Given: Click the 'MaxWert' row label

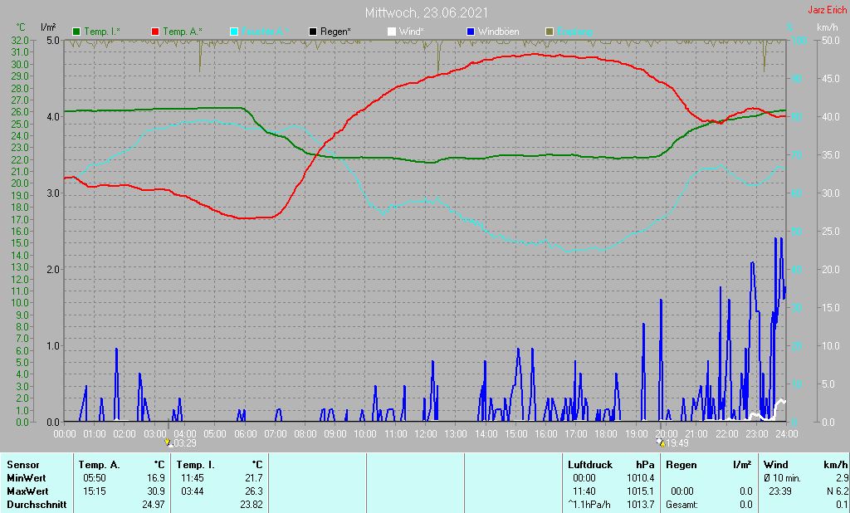Looking at the screenshot, I should [x=27, y=491].
